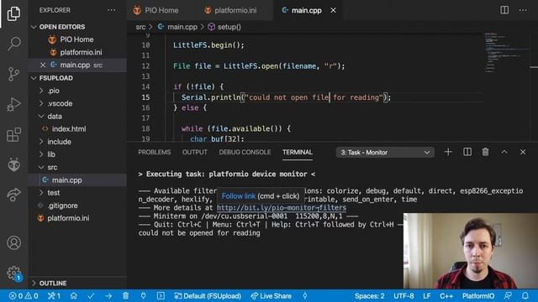Open index.html in data folder
The width and height of the screenshot is (538, 302).
(x=69, y=129)
